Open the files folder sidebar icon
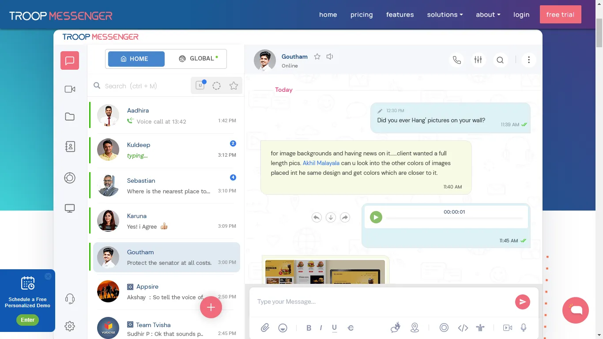Viewport: 603px width, 339px height. tap(70, 117)
